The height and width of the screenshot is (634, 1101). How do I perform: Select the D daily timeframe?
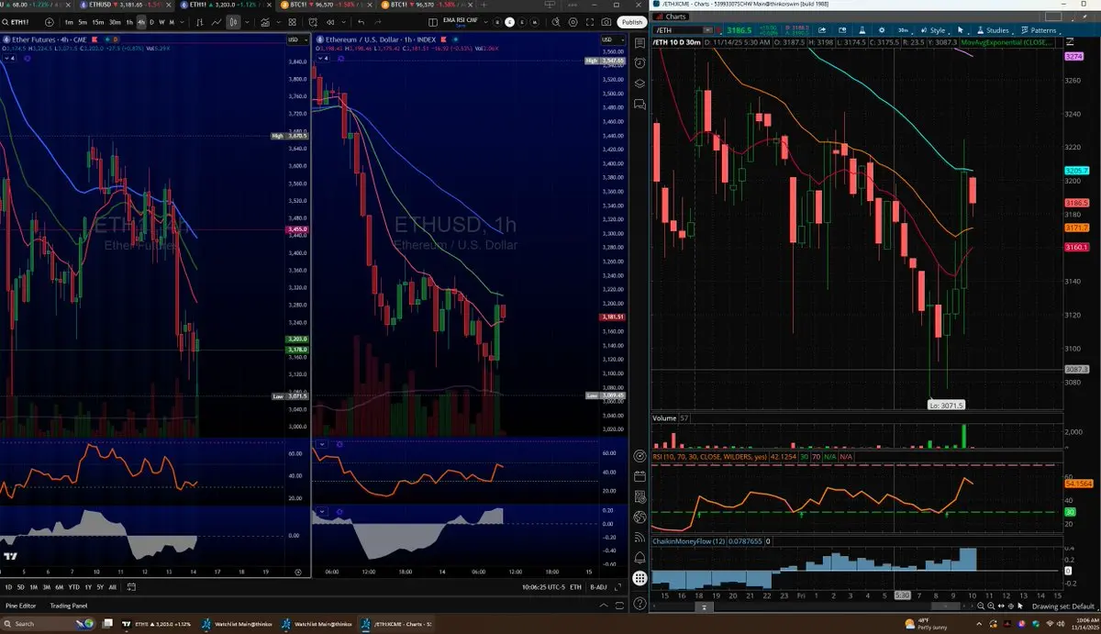coord(152,22)
